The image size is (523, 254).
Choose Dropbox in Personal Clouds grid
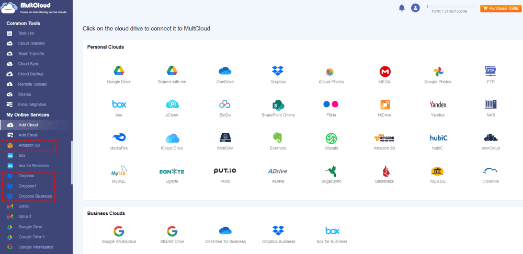278,75
